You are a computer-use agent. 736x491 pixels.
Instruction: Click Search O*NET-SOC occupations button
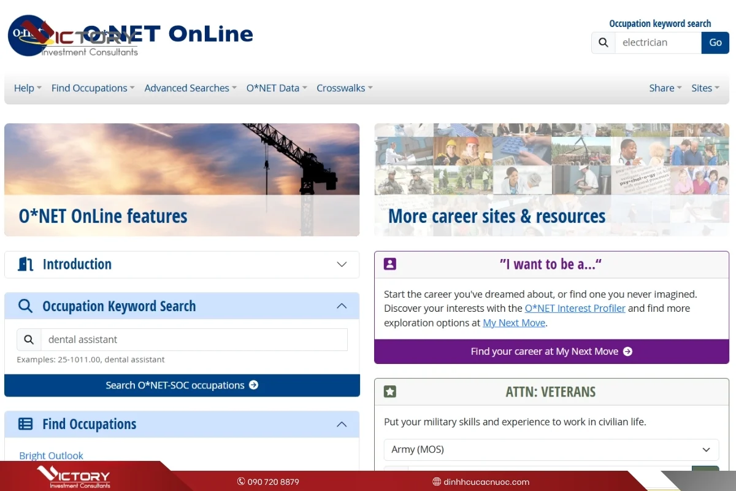click(182, 385)
